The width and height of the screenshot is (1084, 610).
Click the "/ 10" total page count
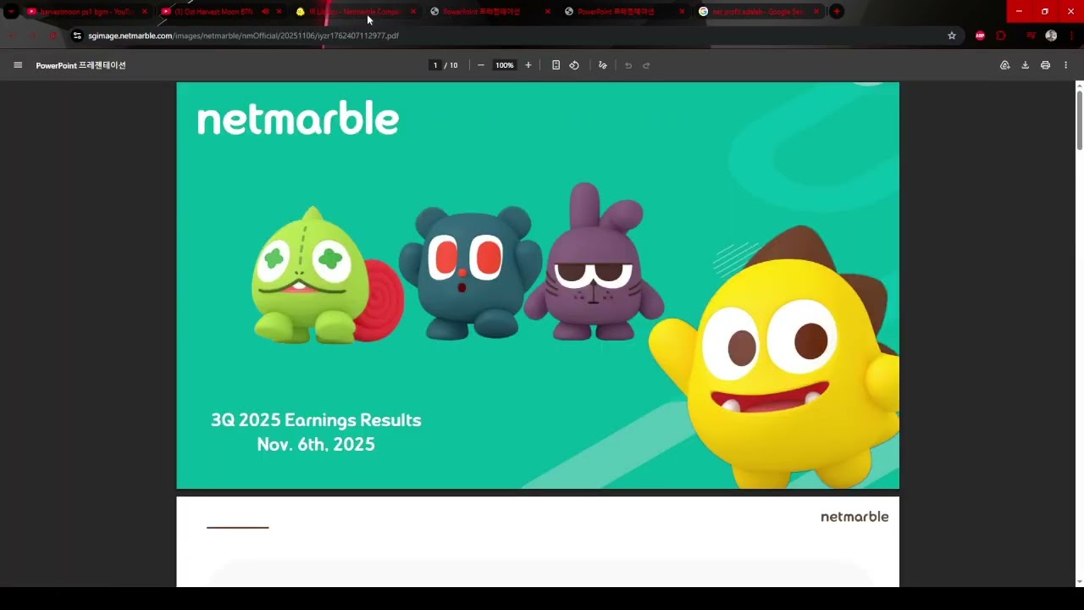pyautogui.click(x=451, y=65)
